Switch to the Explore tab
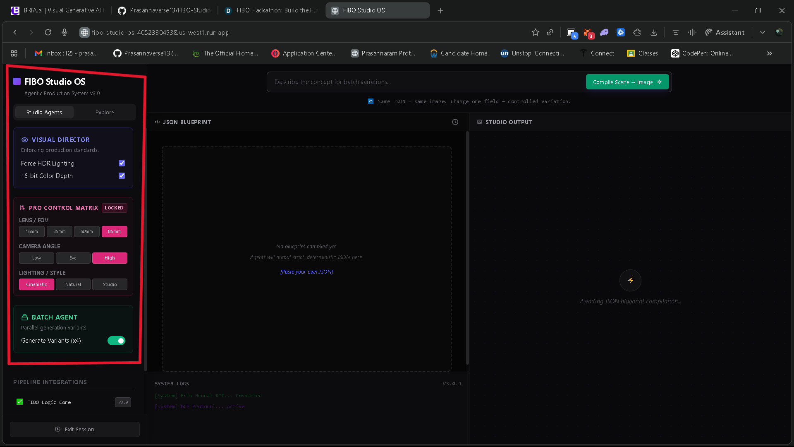 tap(105, 112)
